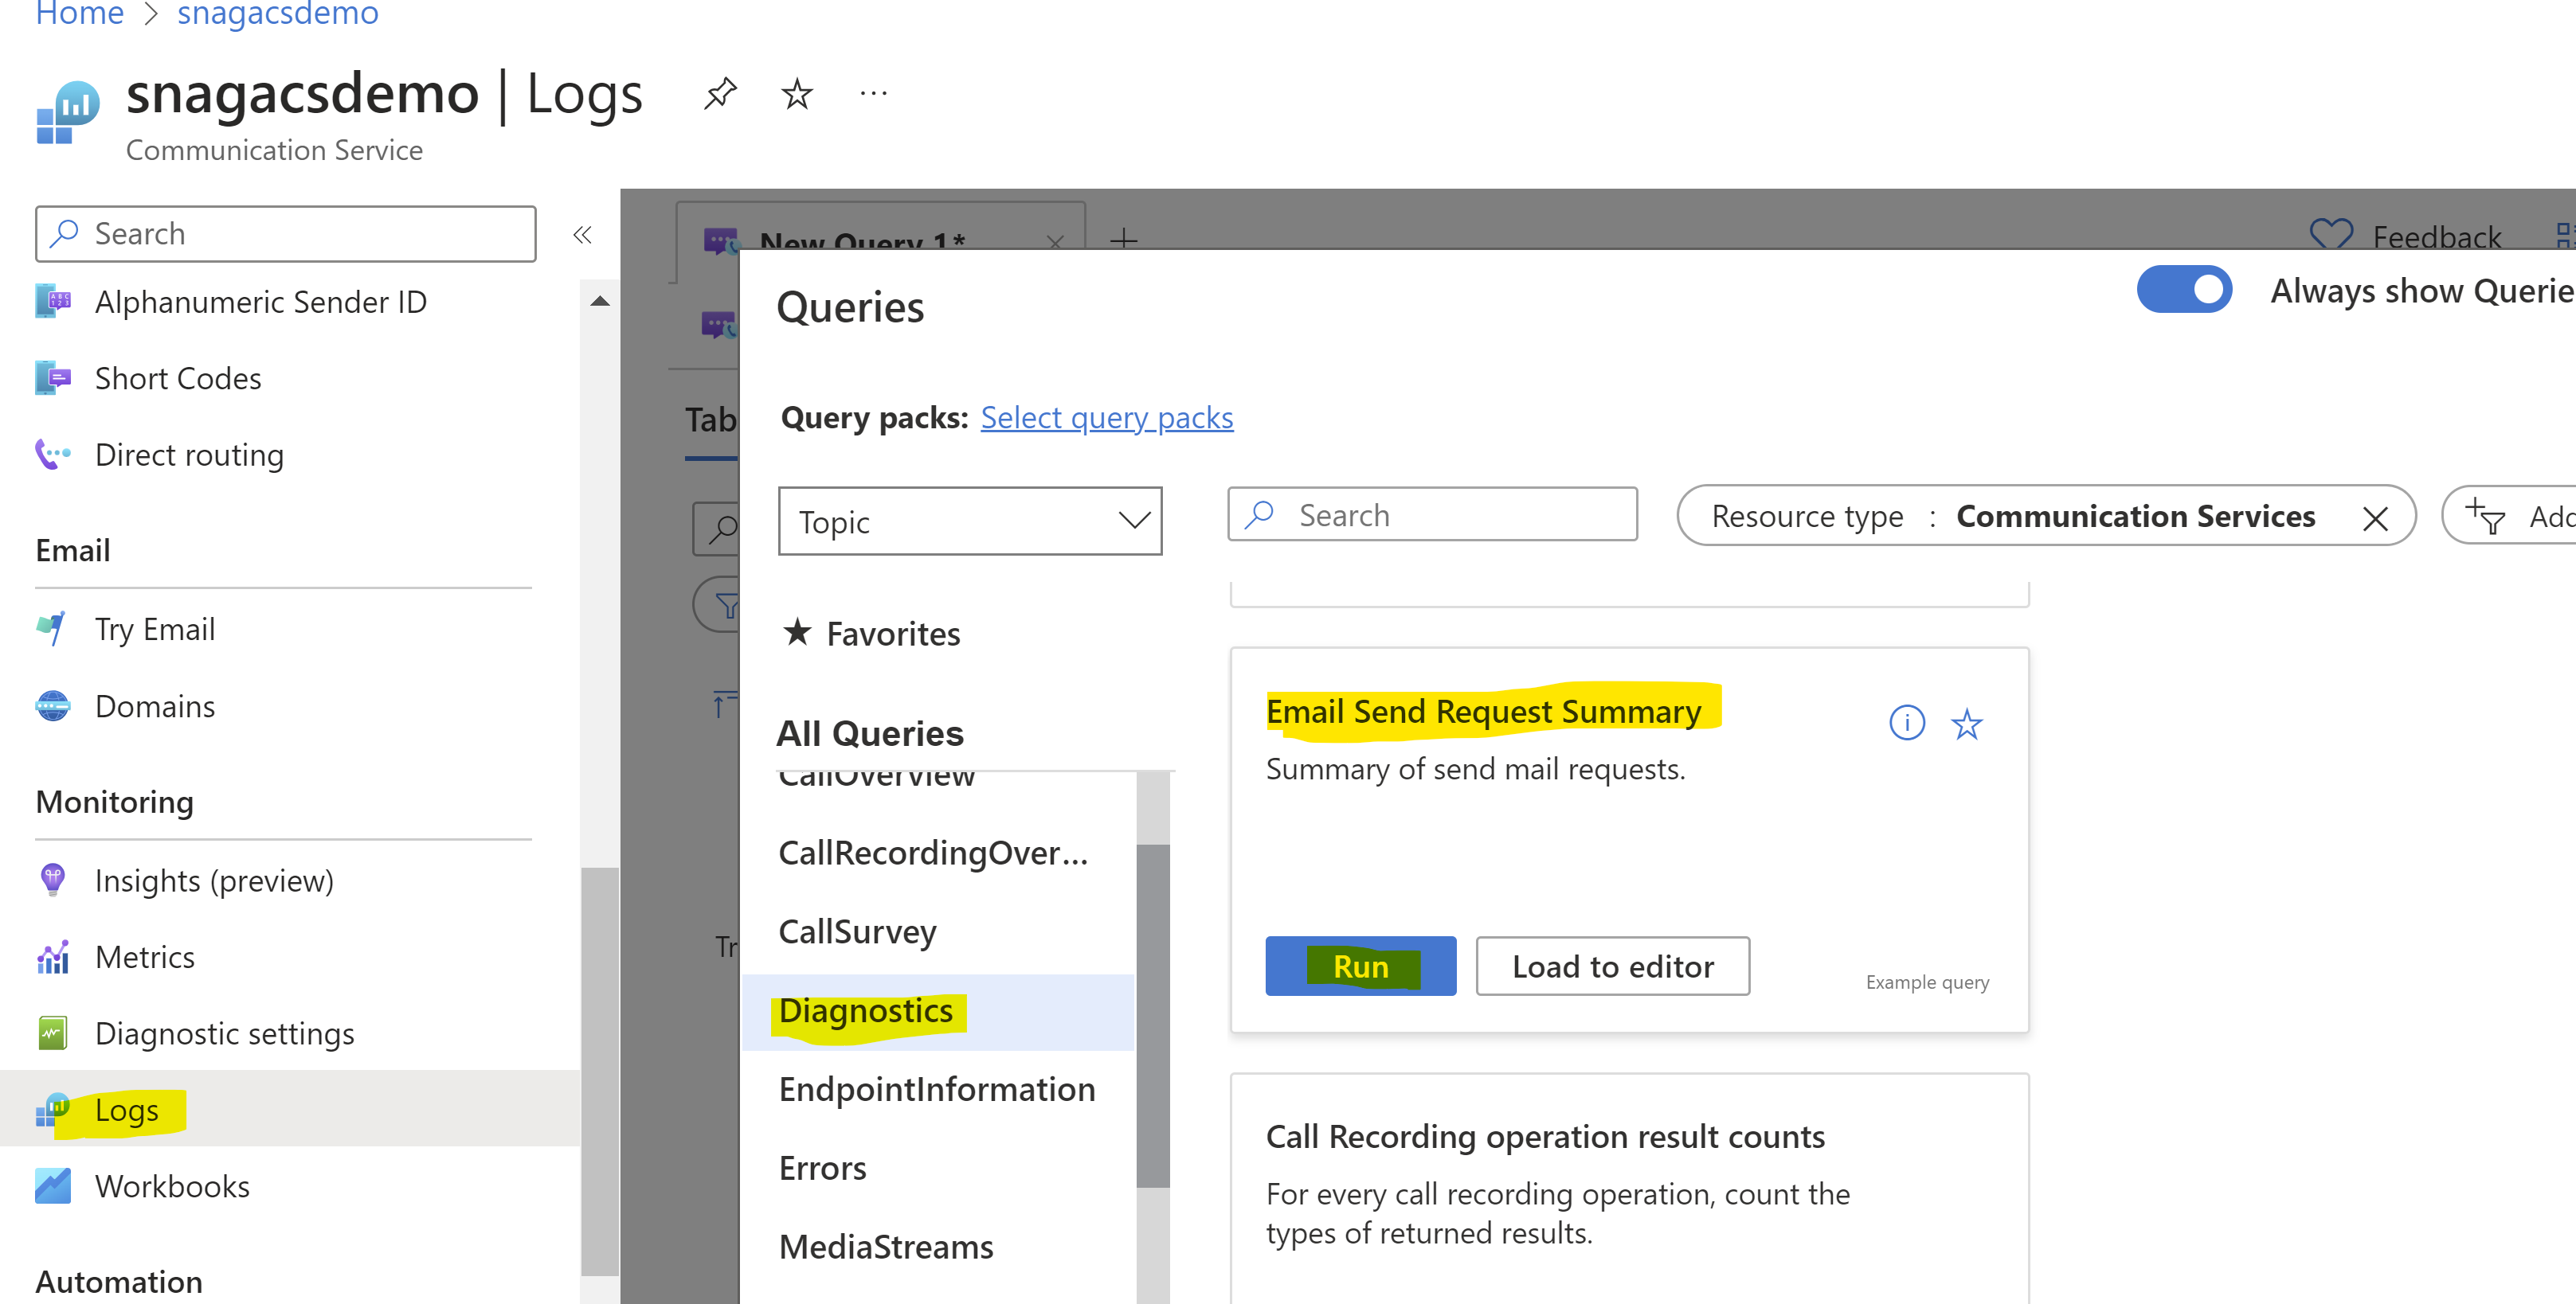Collapse the left navigation menu
This screenshot has height=1304, width=2576.
tap(582, 234)
